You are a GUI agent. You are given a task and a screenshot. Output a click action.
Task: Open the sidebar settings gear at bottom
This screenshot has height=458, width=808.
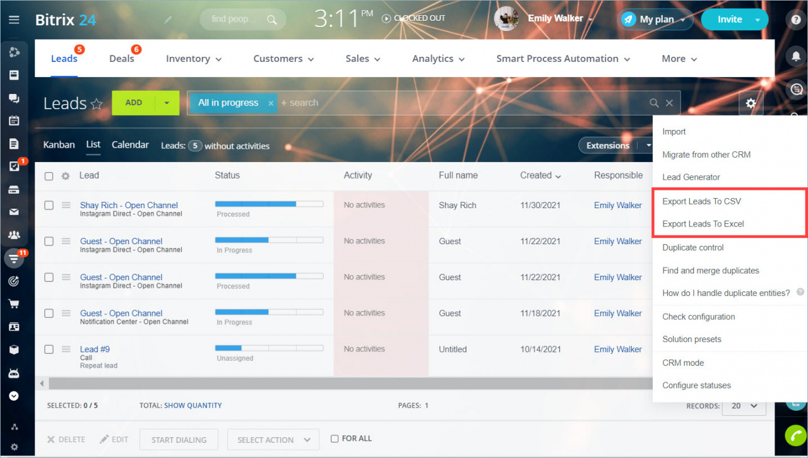(x=14, y=447)
